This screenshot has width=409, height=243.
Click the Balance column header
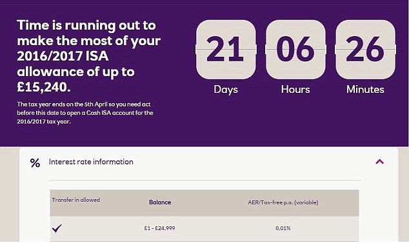[x=160, y=202]
